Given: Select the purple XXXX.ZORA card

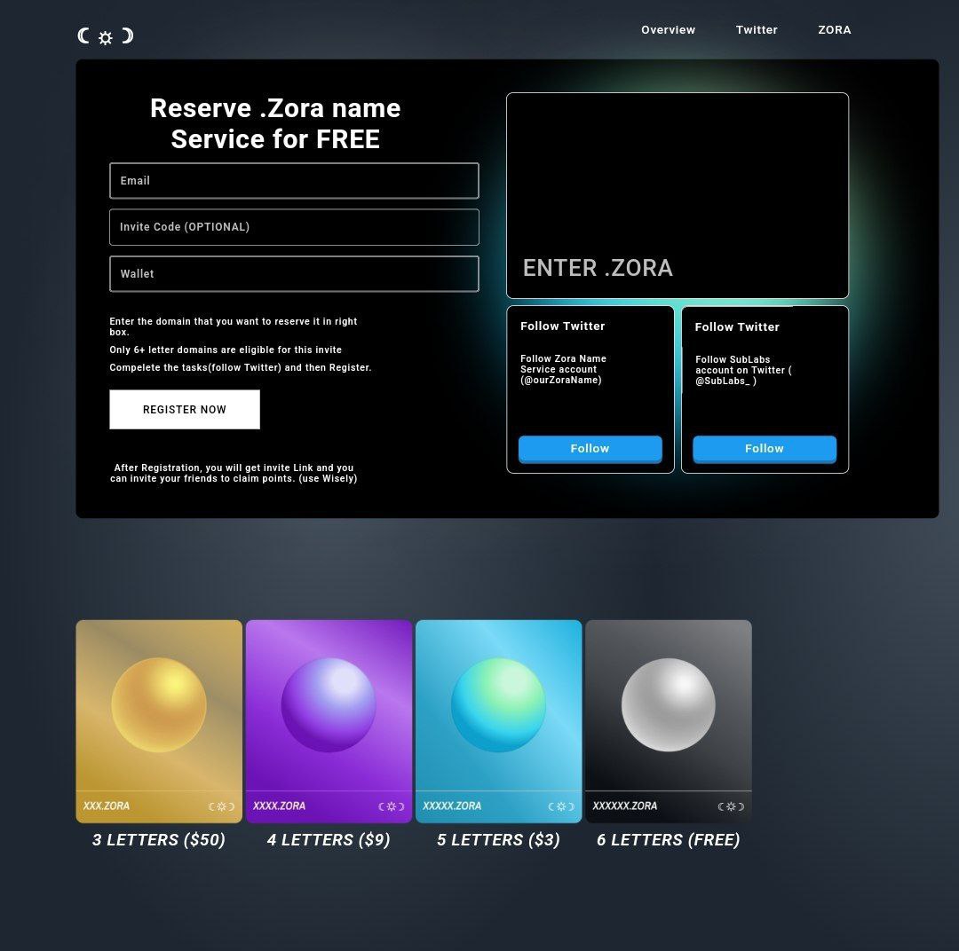Looking at the screenshot, I should tap(329, 721).
